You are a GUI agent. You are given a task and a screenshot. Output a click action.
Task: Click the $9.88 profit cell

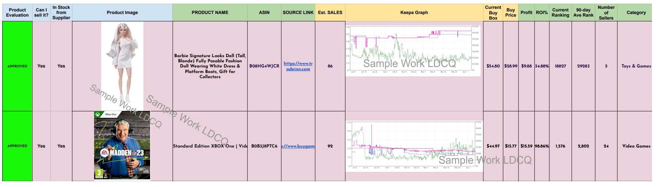527,66
